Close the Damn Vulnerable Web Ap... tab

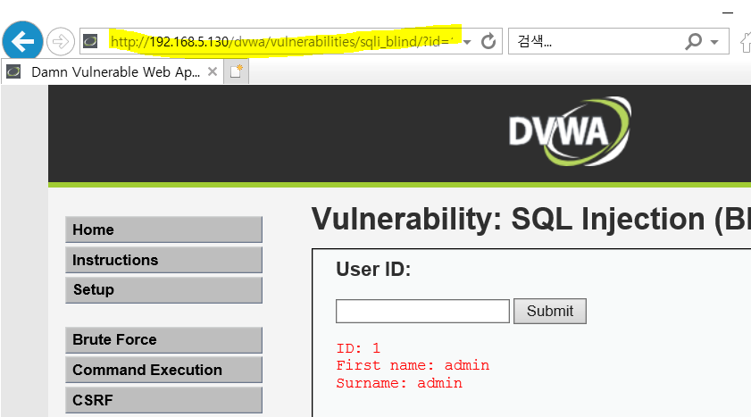[213, 71]
